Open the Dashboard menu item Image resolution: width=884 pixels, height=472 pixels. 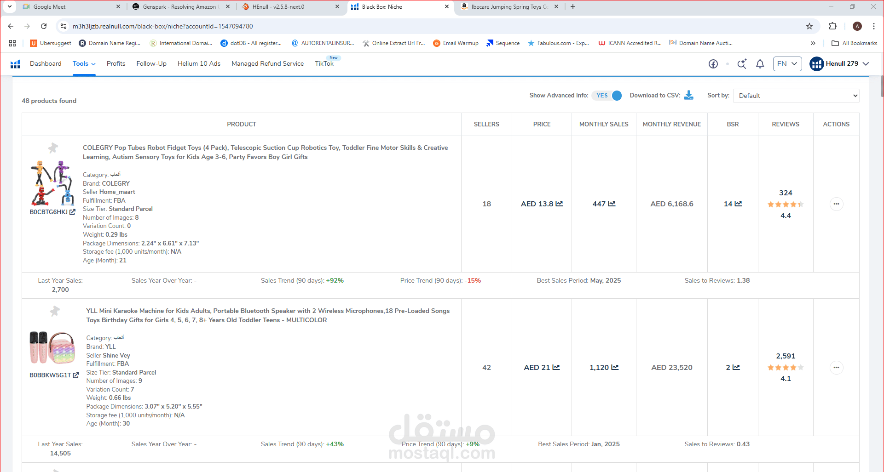46,64
